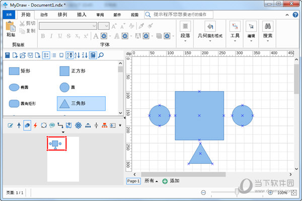The height and width of the screenshot is (201, 302).
Task: Switch to the 排列 ribbon tab
Action: [x=62, y=15]
